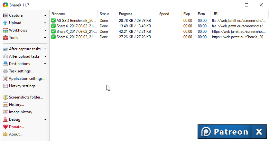Click the Destinations globe icon
The width and height of the screenshot is (269, 141).
[5, 64]
